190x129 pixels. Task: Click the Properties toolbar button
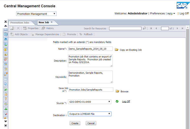(x=31, y=28)
